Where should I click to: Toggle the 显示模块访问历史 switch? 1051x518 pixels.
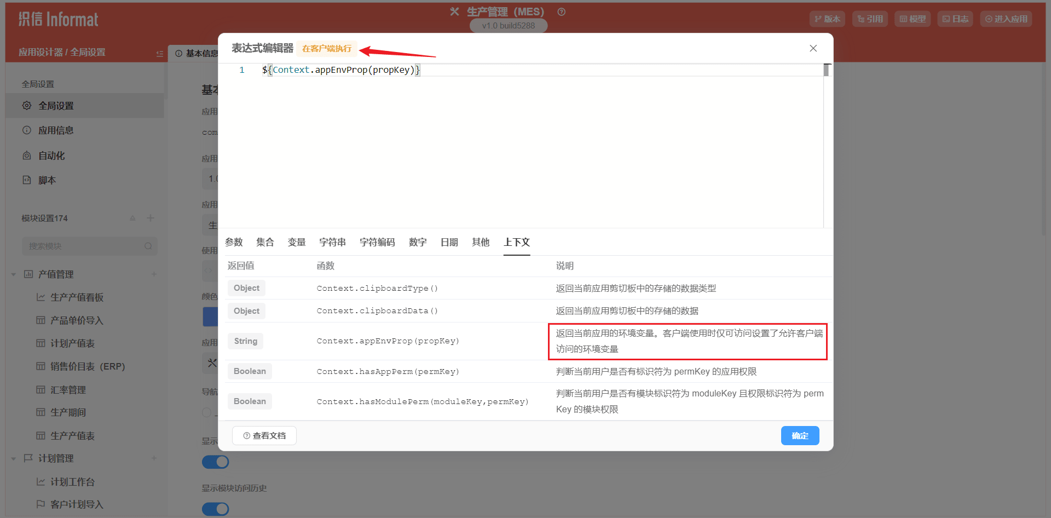[x=215, y=509]
